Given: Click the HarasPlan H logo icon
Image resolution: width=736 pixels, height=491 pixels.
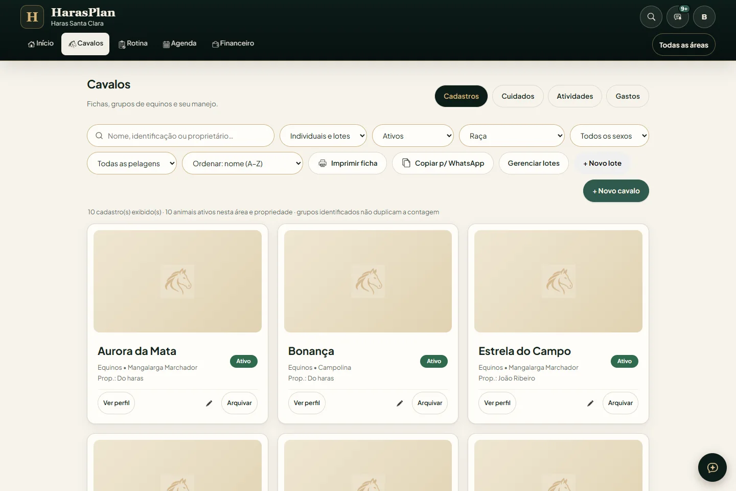Looking at the screenshot, I should click(x=32, y=17).
